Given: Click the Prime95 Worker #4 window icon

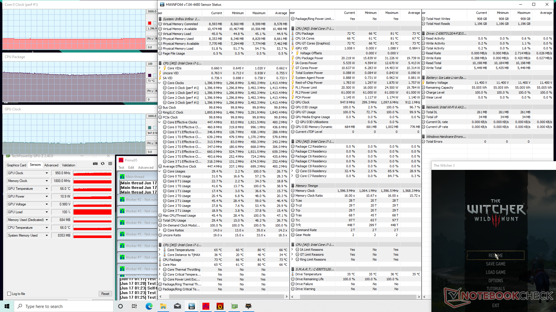Looking at the screenshot, I should [122, 223].
